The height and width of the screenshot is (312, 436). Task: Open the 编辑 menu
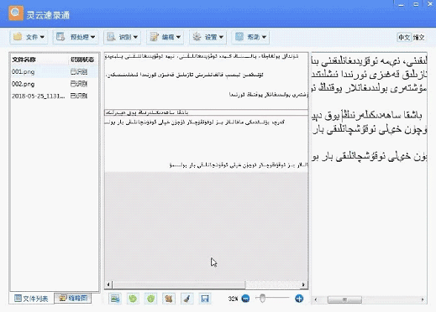click(165, 37)
